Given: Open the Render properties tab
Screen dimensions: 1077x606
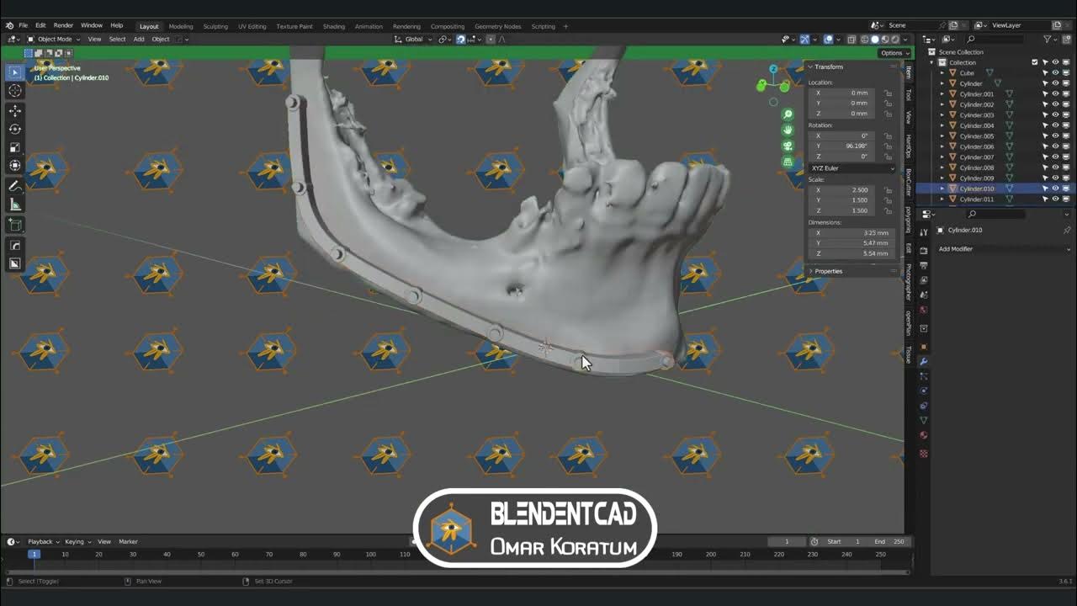Looking at the screenshot, I should click(923, 250).
